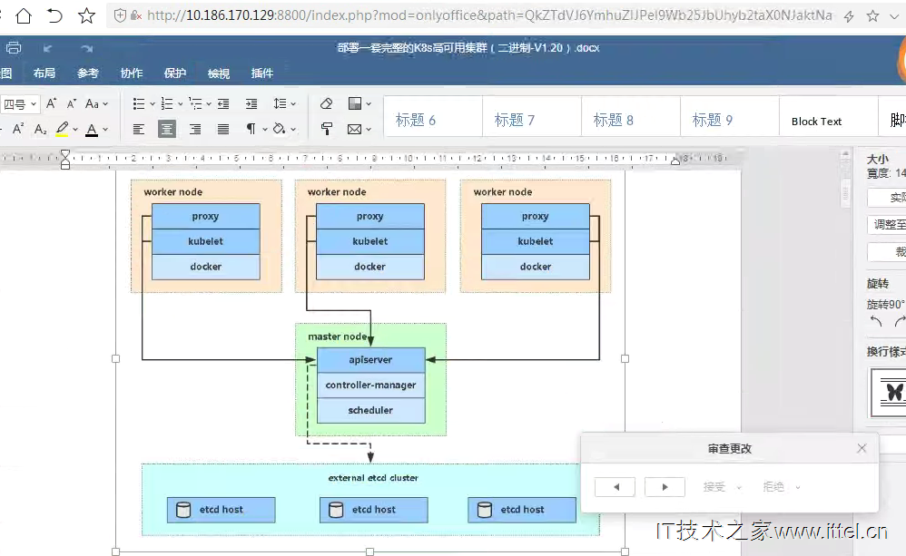The width and height of the screenshot is (906, 556).
Task: Click the browser home icon
Action: 23,15
